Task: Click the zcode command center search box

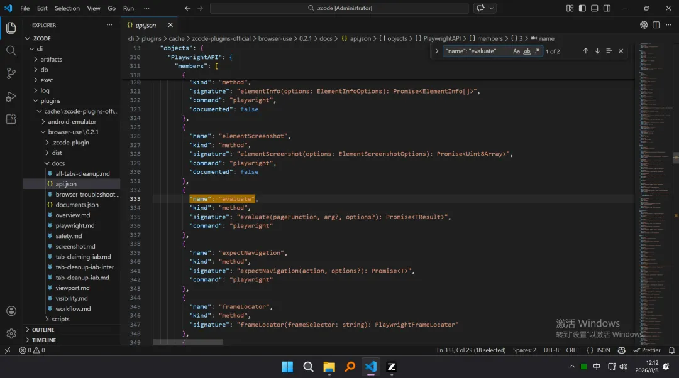Action: [x=339, y=8]
